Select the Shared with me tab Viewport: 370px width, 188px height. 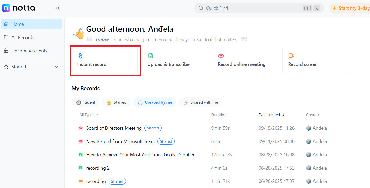[200, 102]
